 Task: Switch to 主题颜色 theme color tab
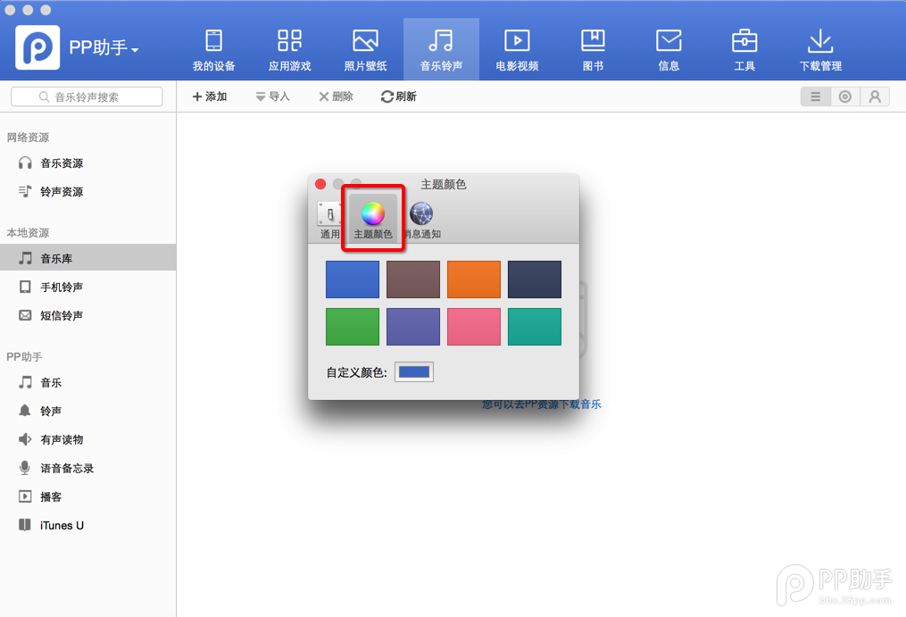[373, 220]
